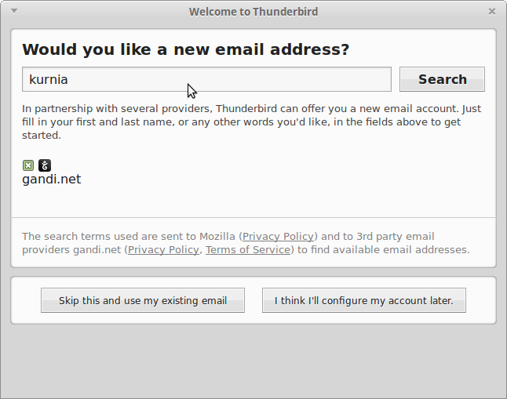Click the black Gandi logo icon
The height and width of the screenshot is (399, 507).
coord(45,165)
